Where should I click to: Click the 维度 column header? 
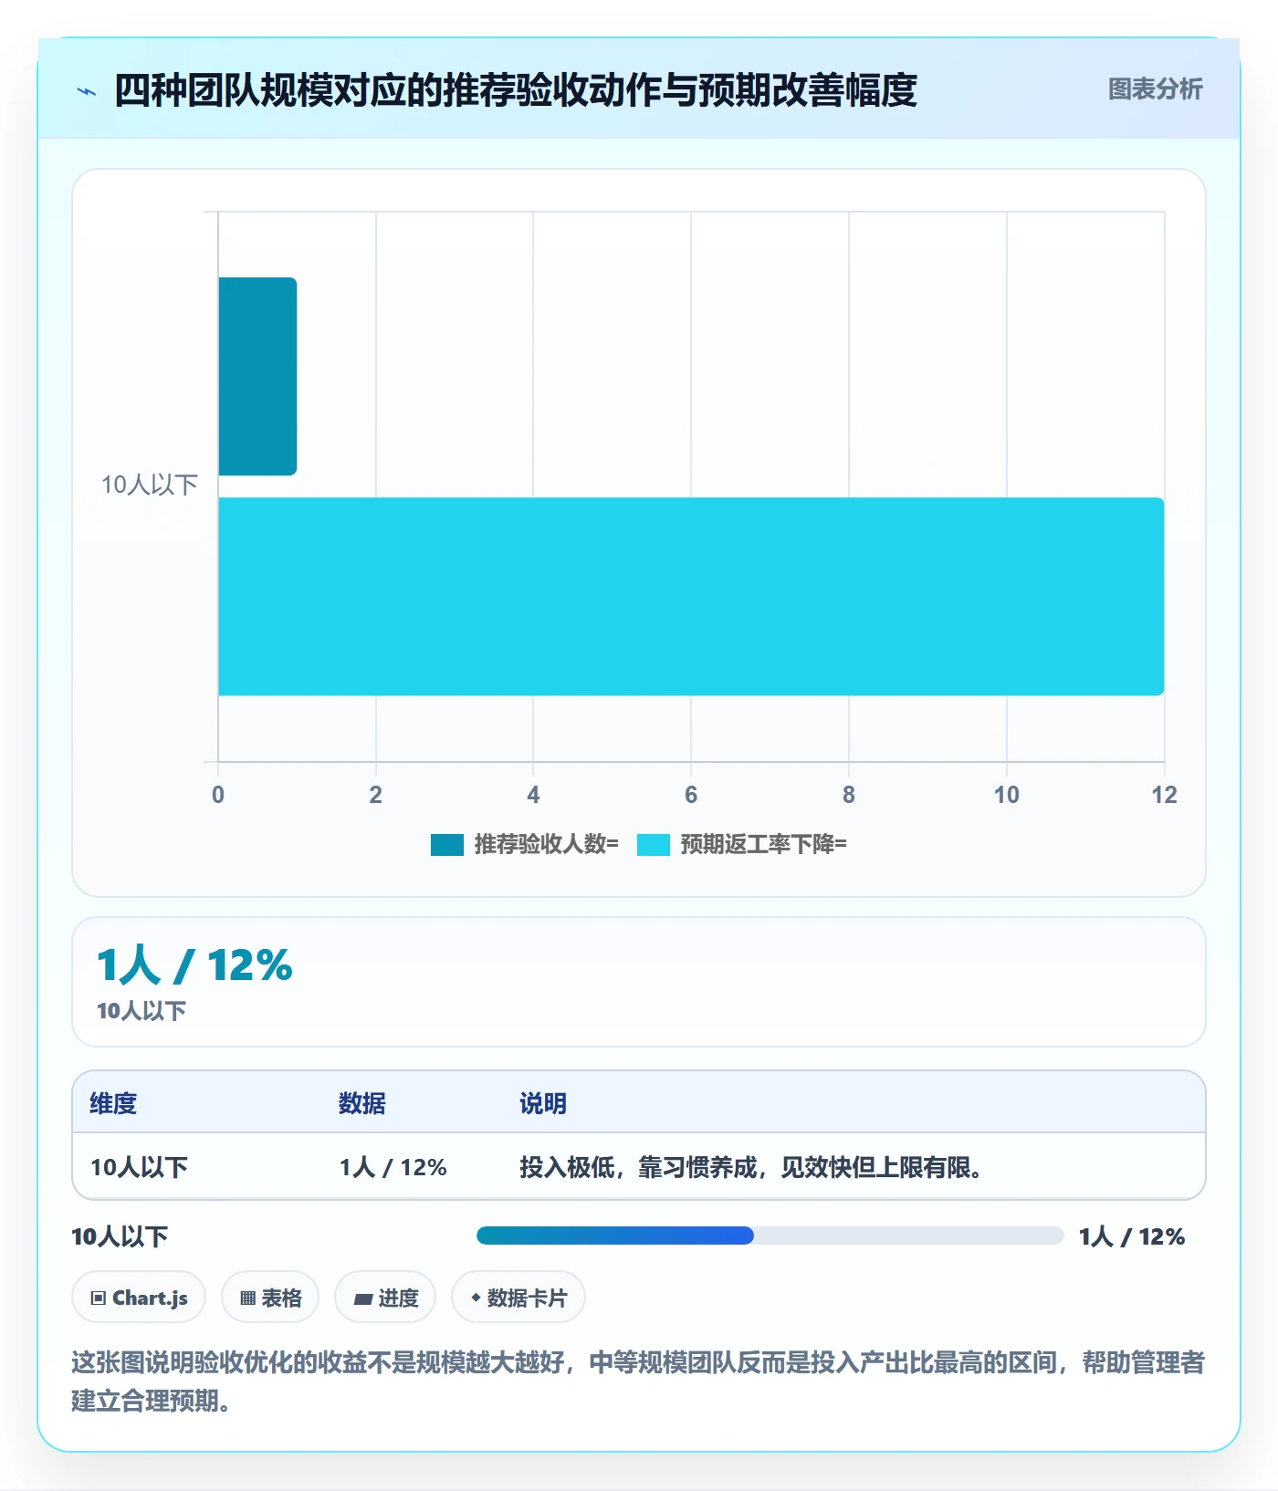coord(113,1103)
